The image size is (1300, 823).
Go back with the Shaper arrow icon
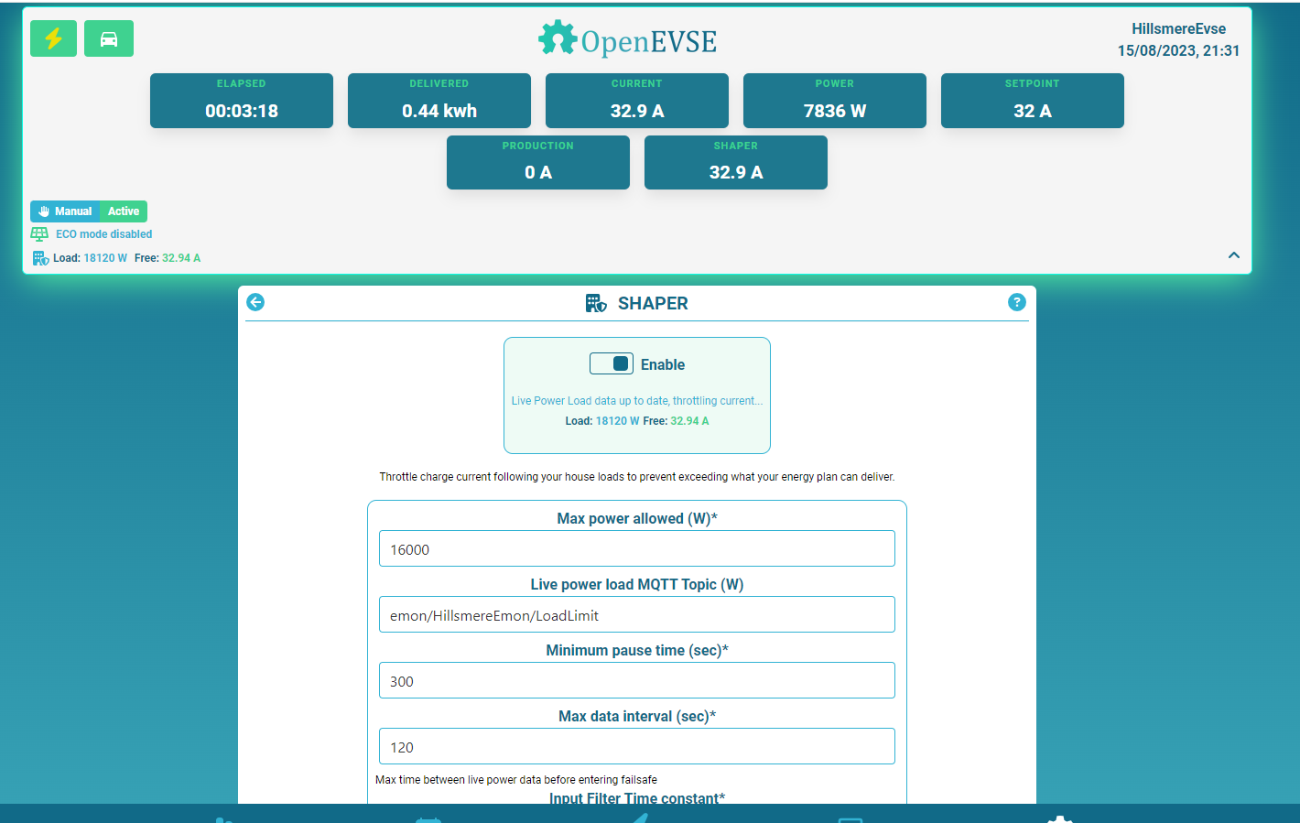pos(255,302)
